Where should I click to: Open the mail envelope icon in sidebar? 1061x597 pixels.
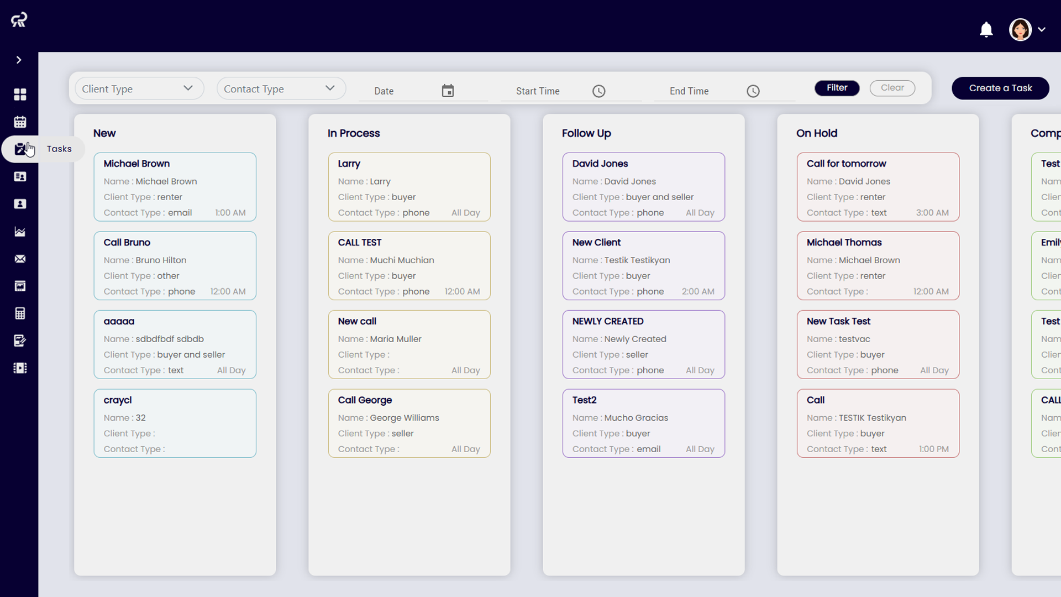pyautogui.click(x=20, y=259)
